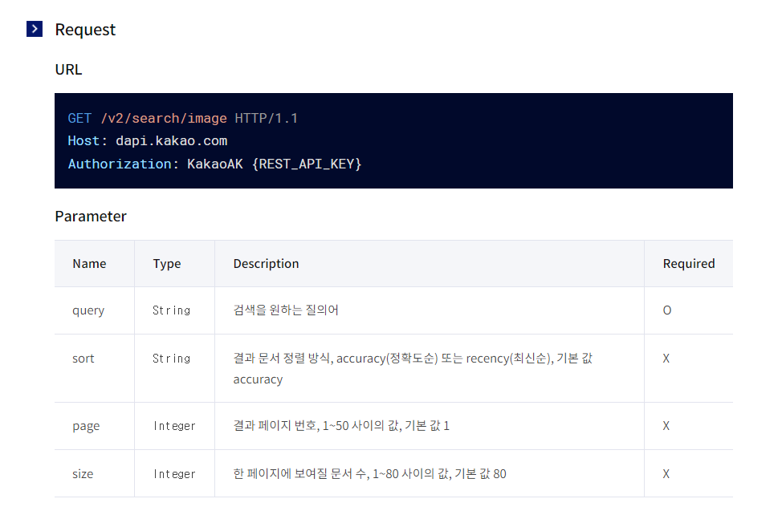Click the chevron icon beside Request
The width and height of the screenshot is (782, 511).
coord(35,29)
